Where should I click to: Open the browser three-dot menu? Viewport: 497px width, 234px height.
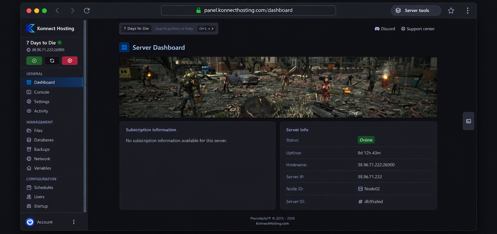pyautogui.click(x=468, y=11)
